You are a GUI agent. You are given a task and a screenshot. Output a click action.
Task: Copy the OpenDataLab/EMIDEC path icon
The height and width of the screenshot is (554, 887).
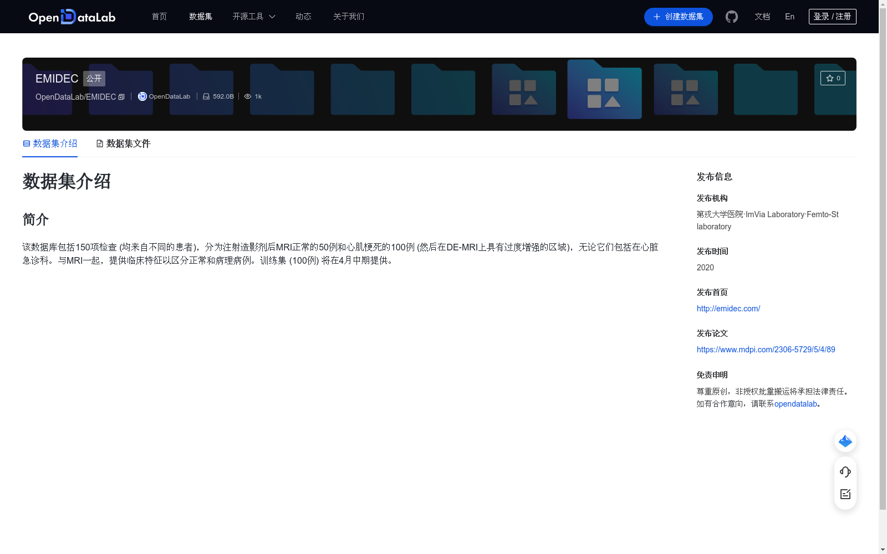121,97
